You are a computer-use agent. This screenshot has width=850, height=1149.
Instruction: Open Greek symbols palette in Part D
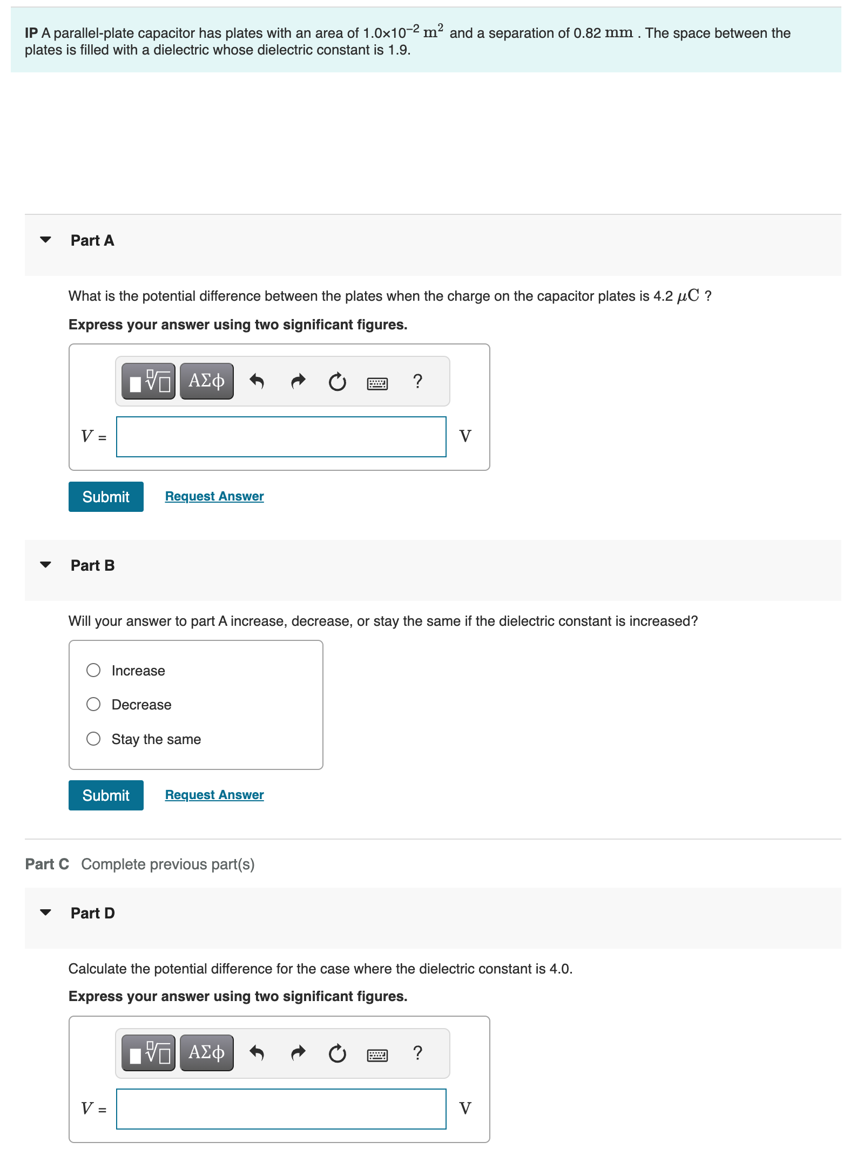pos(206,1052)
